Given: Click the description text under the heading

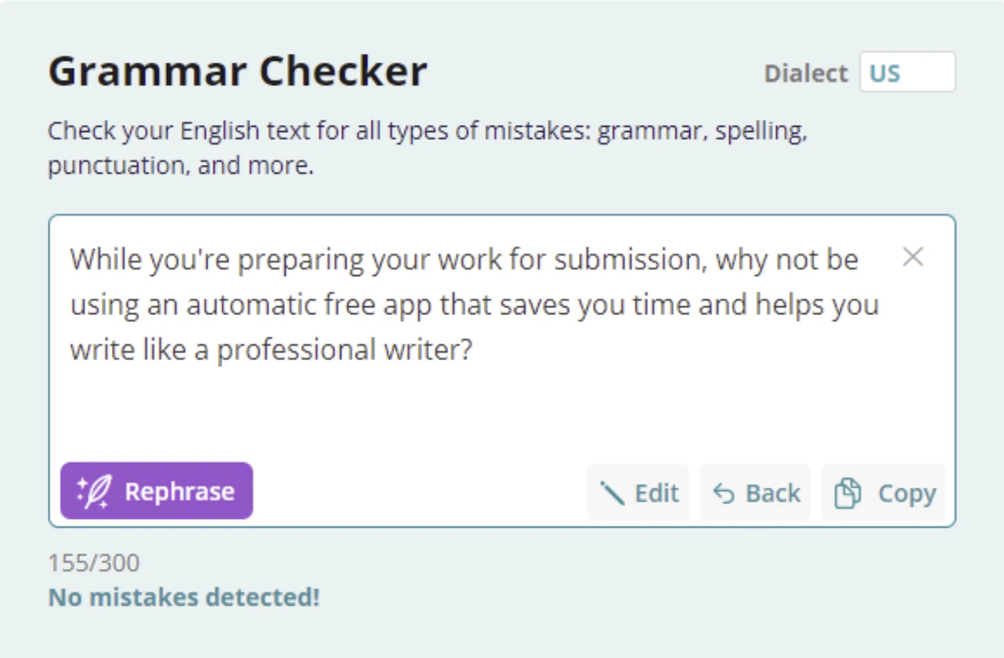Looking at the screenshot, I should tap(428, 148).
